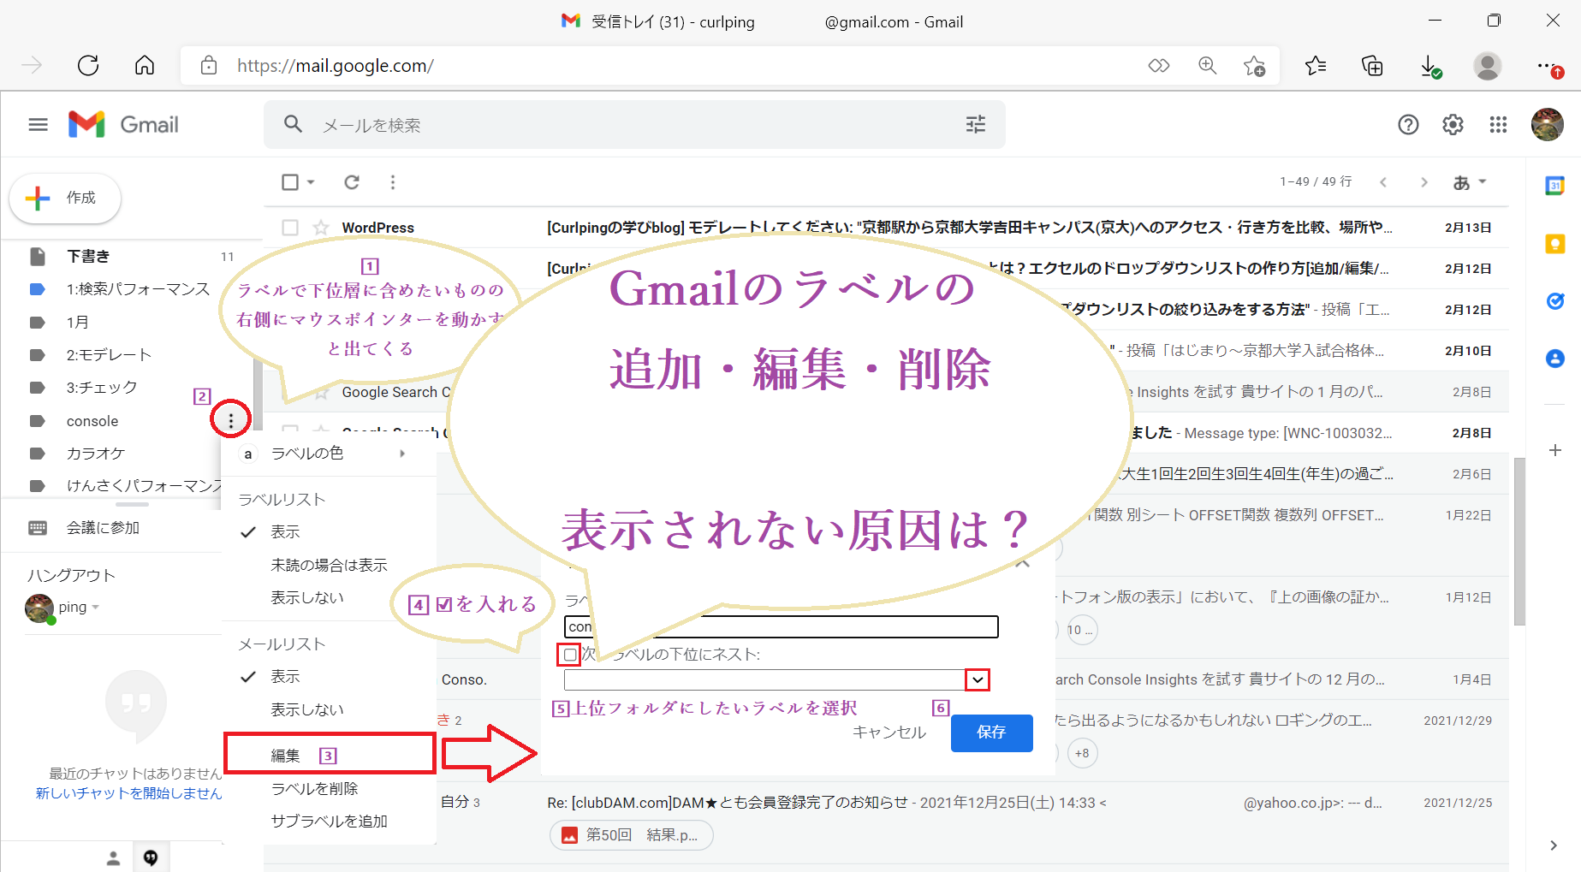Open Google Calendar from the right sidebar
This screenshot has width=1581, height=872.
[1555, 184]
